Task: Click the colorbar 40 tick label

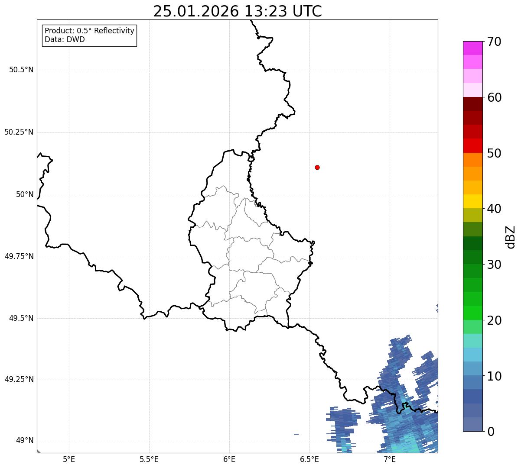Action: pos(494,209)
